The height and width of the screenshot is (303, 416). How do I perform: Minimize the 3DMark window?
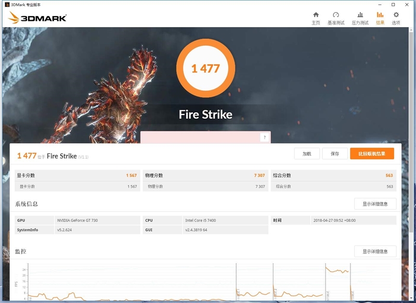click(x=380, y=5)
